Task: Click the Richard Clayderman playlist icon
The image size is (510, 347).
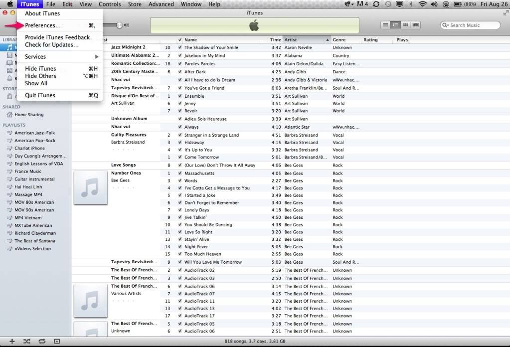Action: click(x=9, y=233)
